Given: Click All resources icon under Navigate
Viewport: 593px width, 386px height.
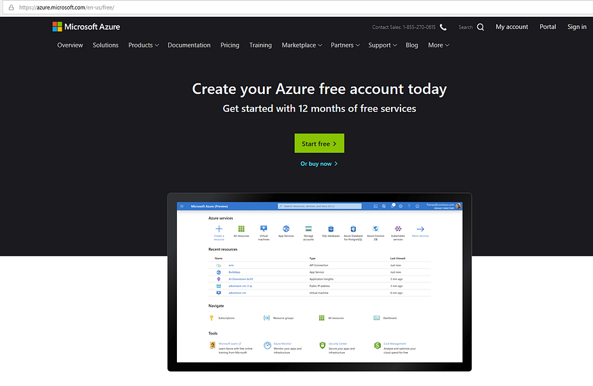Looking at the screenshot, I should tap(321, 318).
